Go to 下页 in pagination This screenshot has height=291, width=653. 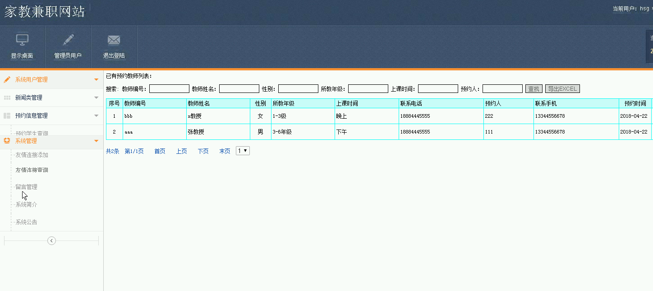point(203,151)
